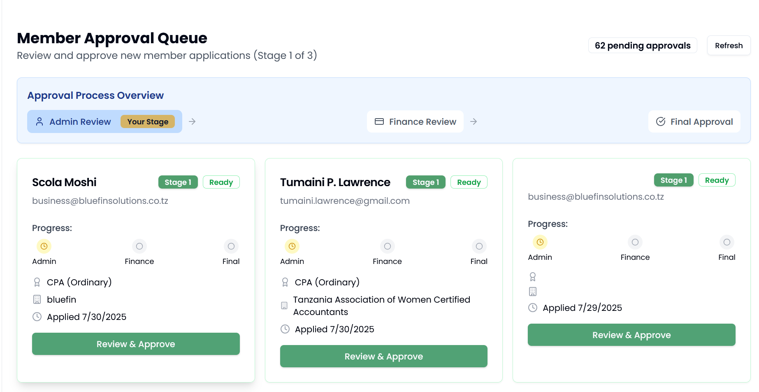The image size is (759, 392).
Task: Click Scola Moshi's Finance progress circle
Action: click(x=139, y=246)
